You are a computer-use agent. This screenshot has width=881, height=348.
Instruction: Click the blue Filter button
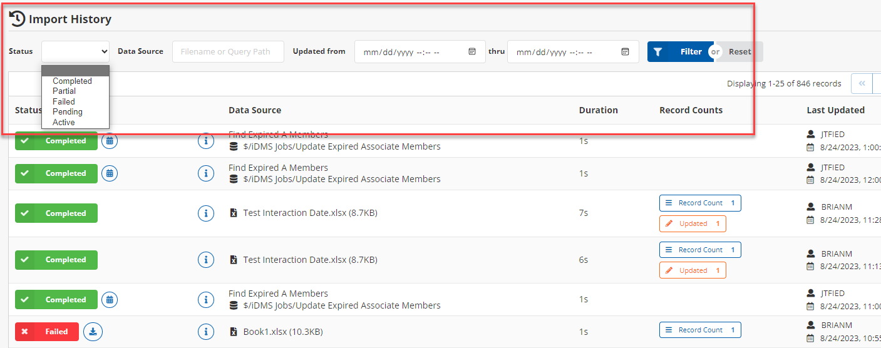point(680,52)
